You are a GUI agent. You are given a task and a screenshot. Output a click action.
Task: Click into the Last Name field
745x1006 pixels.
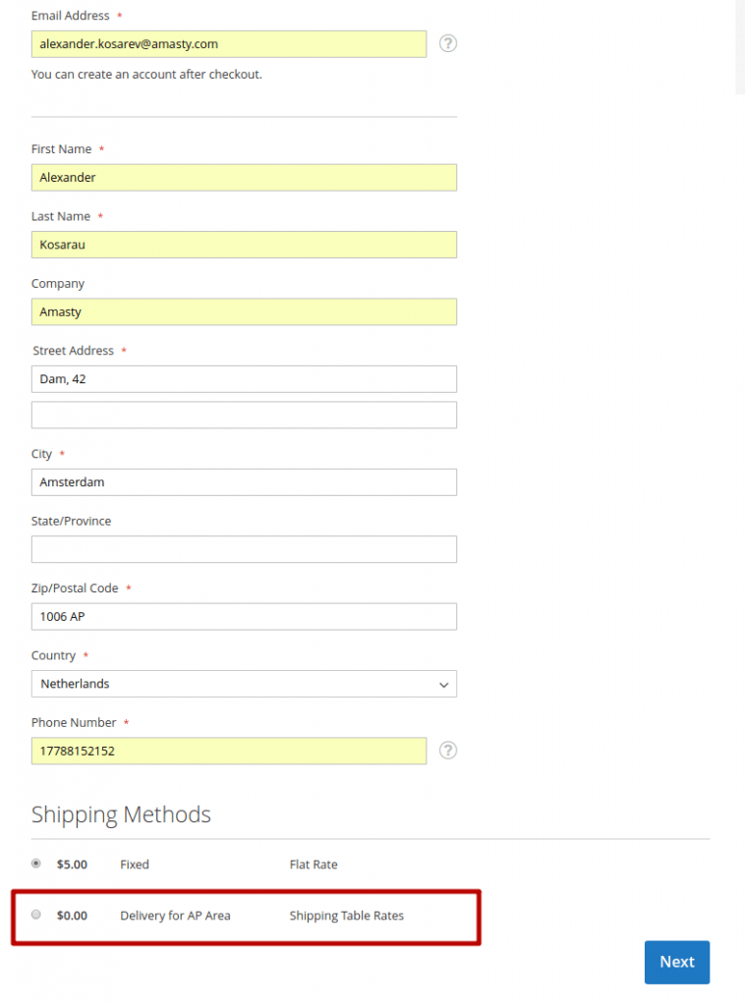click(244, 245)
